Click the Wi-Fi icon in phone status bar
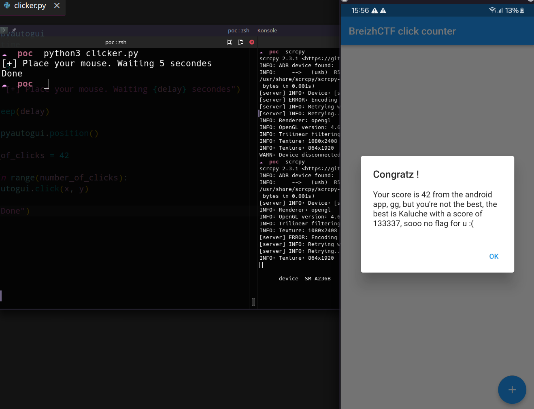 (492, 11)
